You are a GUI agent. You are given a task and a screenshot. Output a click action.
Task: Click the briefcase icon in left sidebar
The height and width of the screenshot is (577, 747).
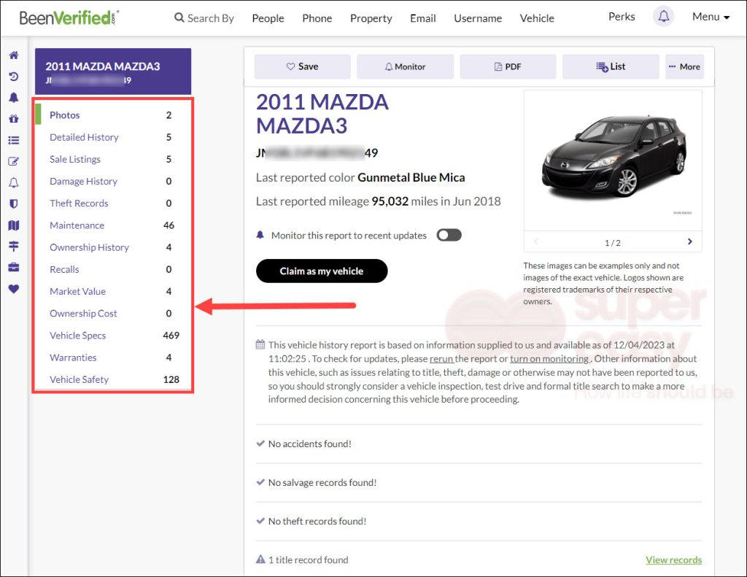14,268
